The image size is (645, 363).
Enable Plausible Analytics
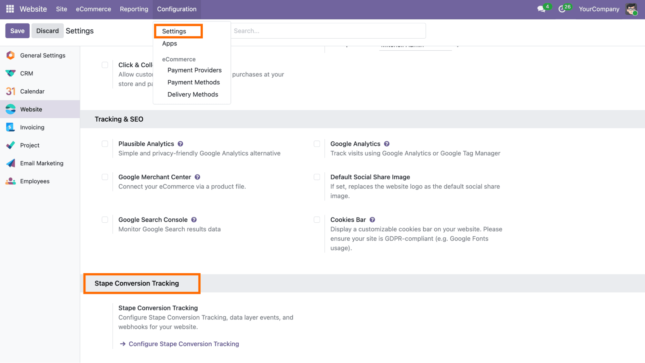[x=105, y=144]
